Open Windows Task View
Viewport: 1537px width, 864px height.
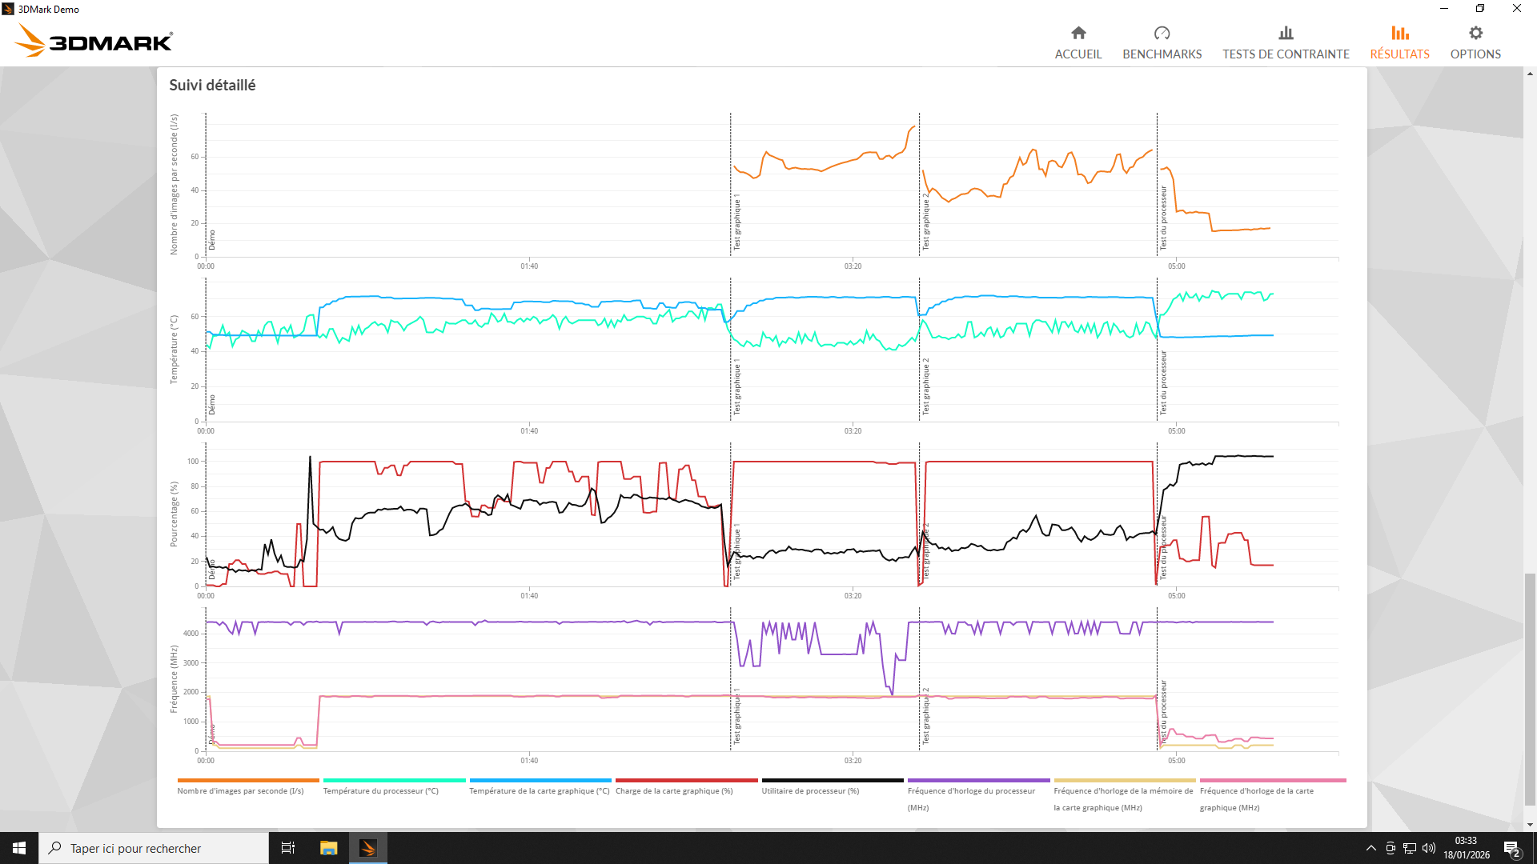pos(288,848)
